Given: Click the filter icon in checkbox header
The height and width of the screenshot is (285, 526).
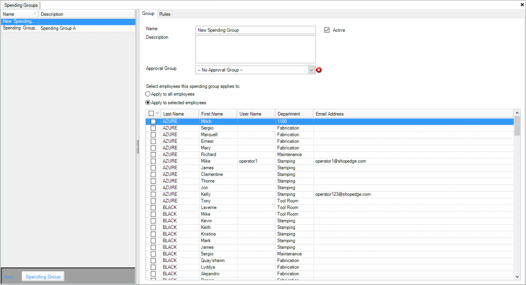Looking at the screenshot, I should click(158, 114).
